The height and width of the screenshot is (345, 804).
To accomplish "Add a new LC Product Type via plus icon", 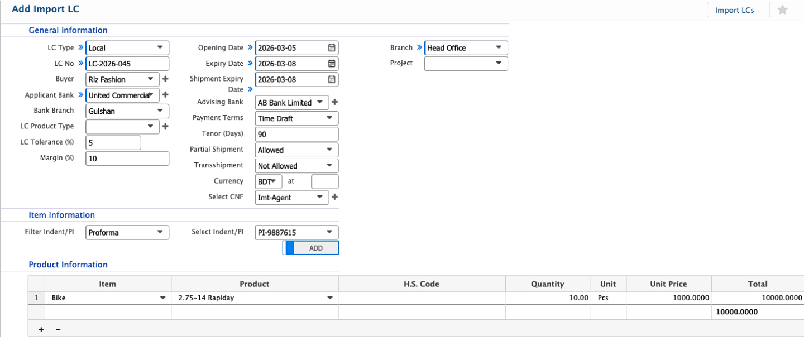I will click(165, 126).
